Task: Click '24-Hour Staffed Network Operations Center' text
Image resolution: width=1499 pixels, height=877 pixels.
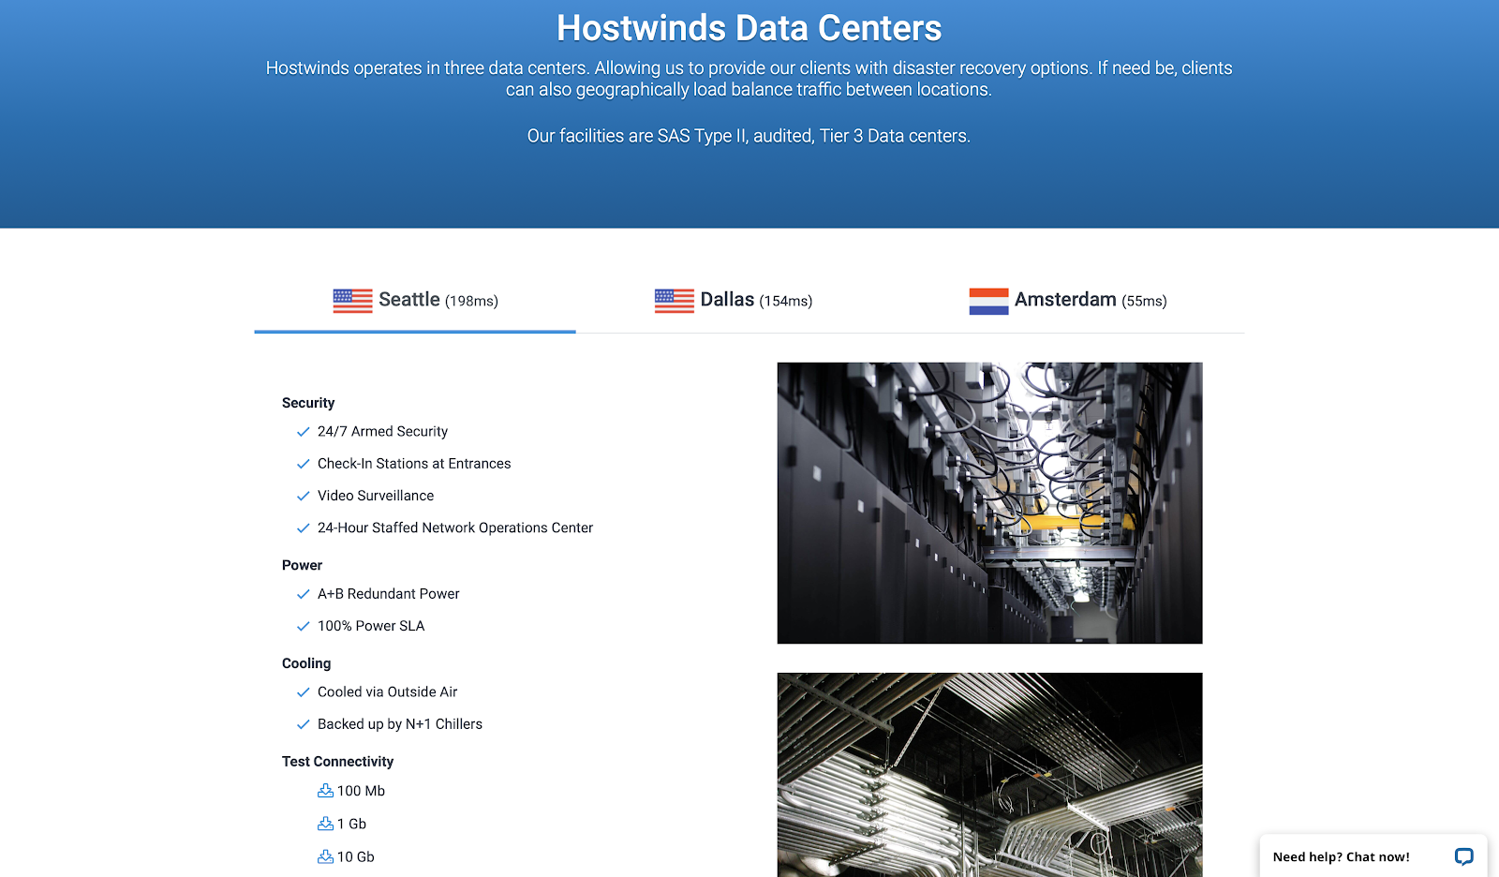Action: point(455,528)
